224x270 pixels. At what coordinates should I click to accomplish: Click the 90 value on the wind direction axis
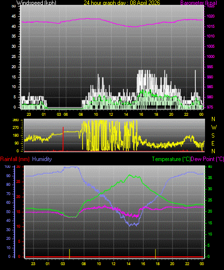(x=17, y=143)
